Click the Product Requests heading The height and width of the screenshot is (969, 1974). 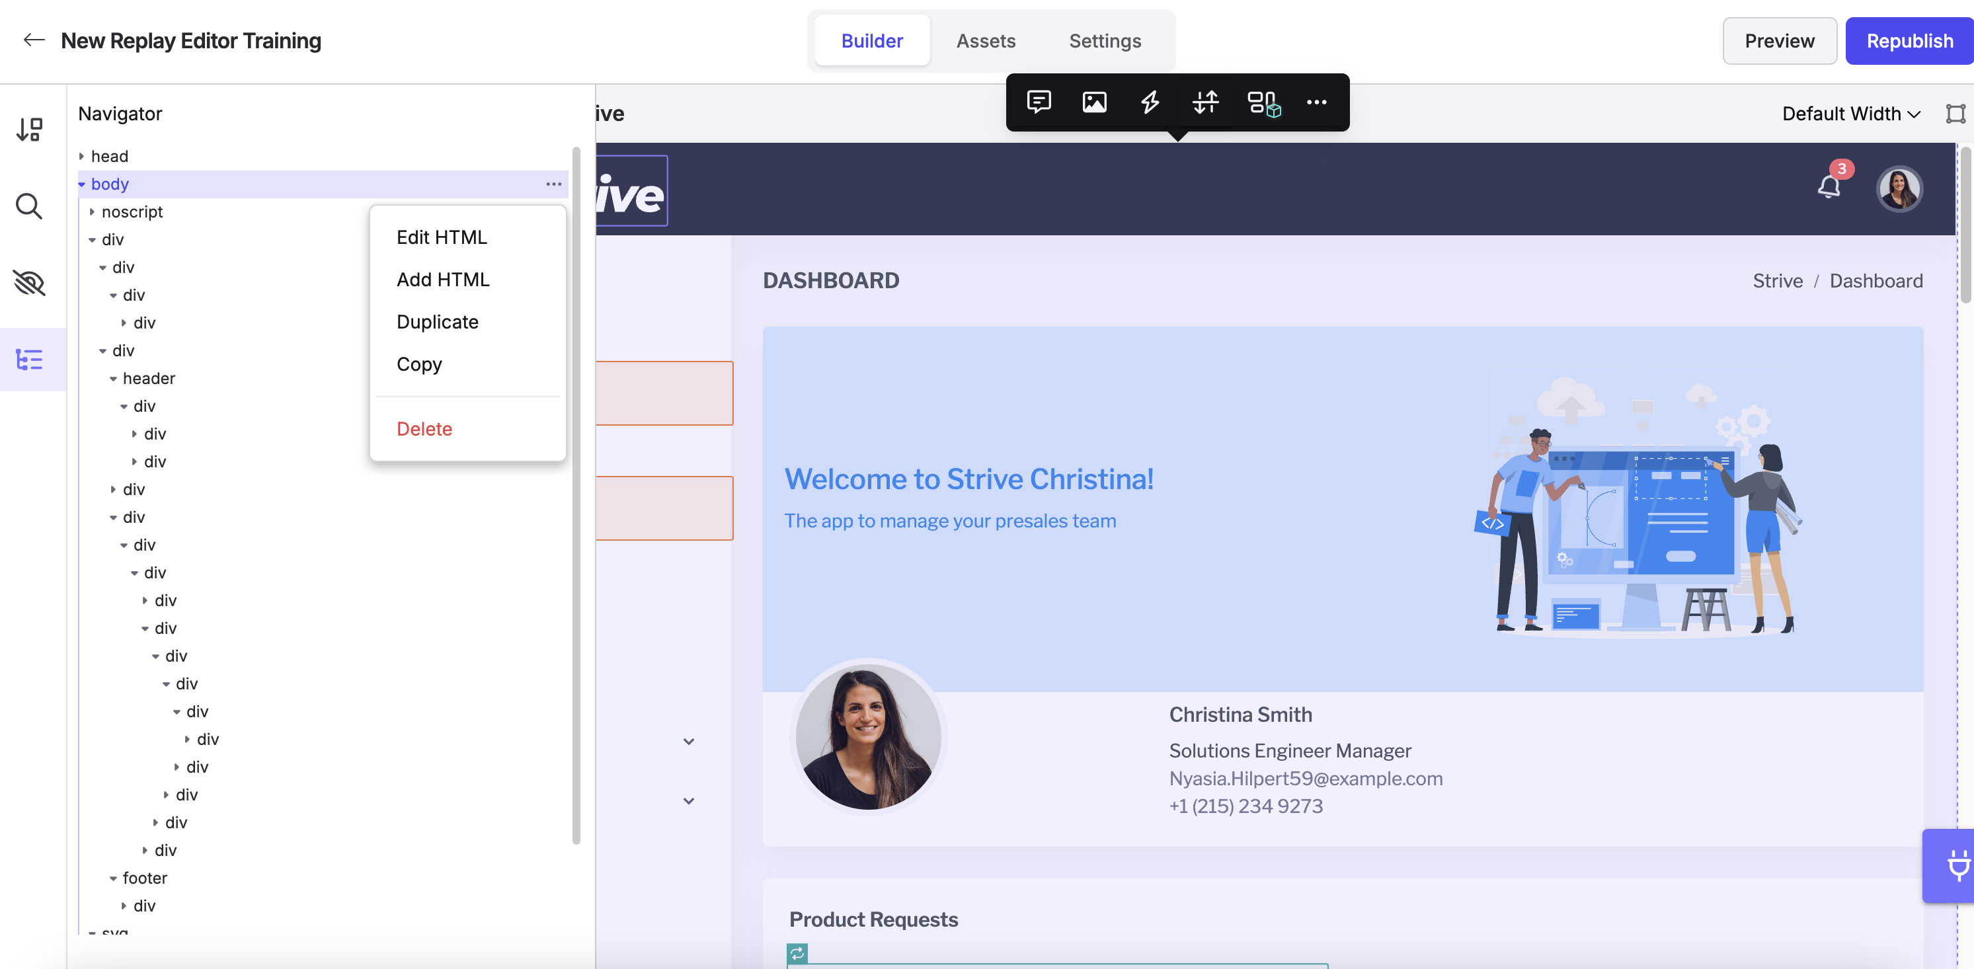coord(873,919)
